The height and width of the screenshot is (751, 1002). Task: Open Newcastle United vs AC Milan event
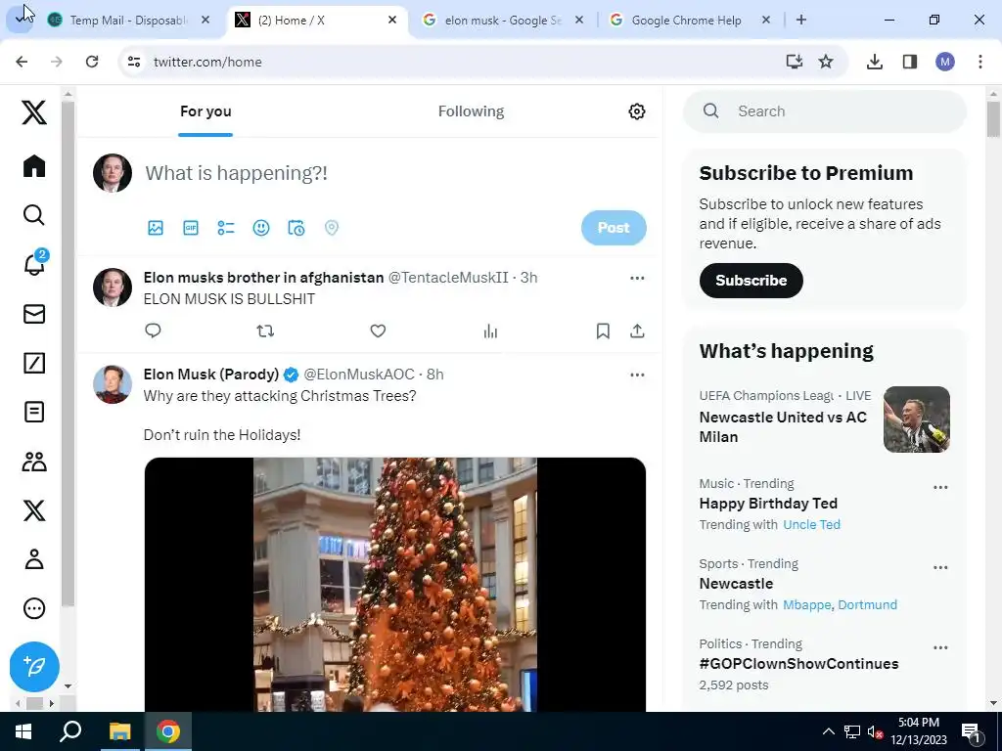pyautogui.click(x=783, y=426)
